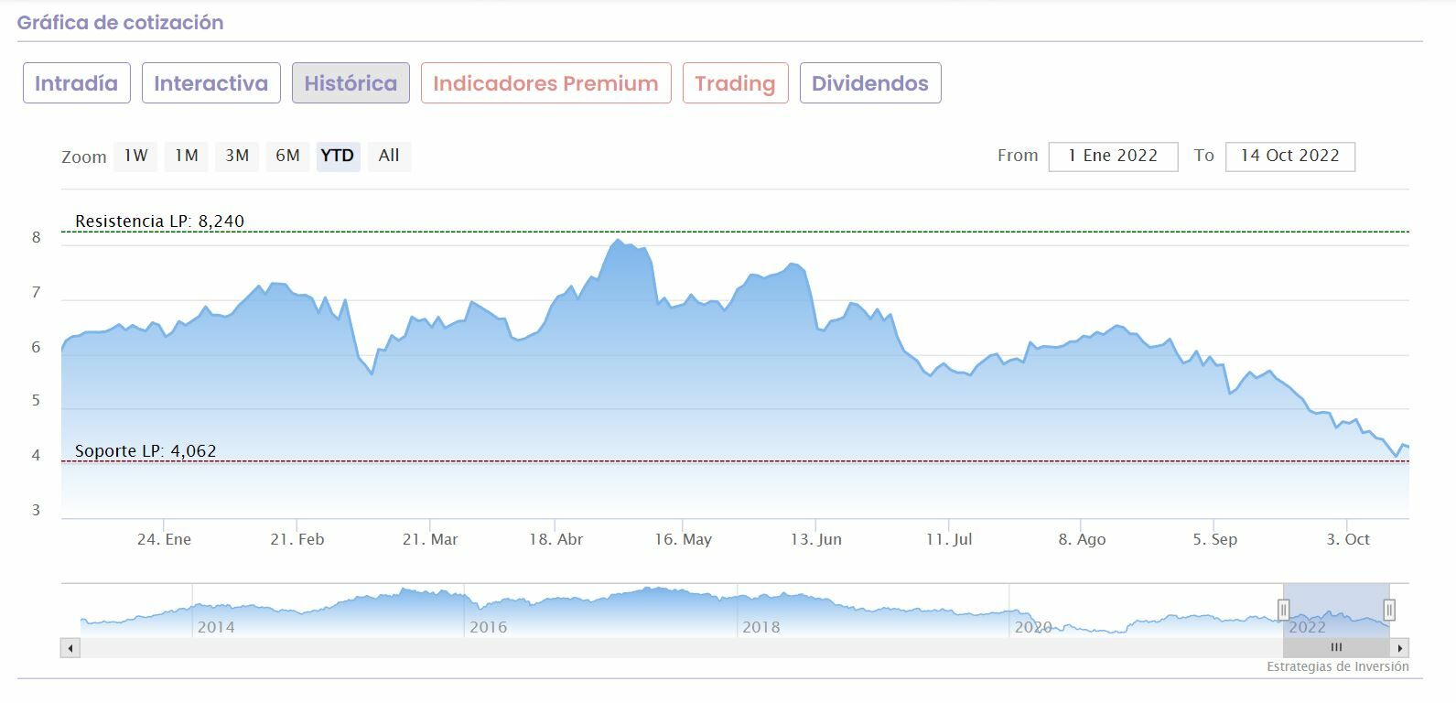Zoom the chart to 3M
Viewport: 1456px width, 703px height.
click(x=237, y=156)
